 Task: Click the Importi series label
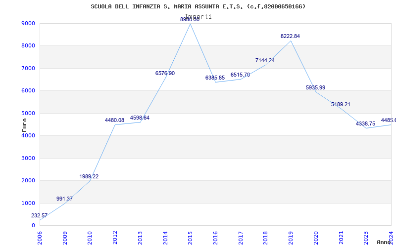[x=198, y=16]
